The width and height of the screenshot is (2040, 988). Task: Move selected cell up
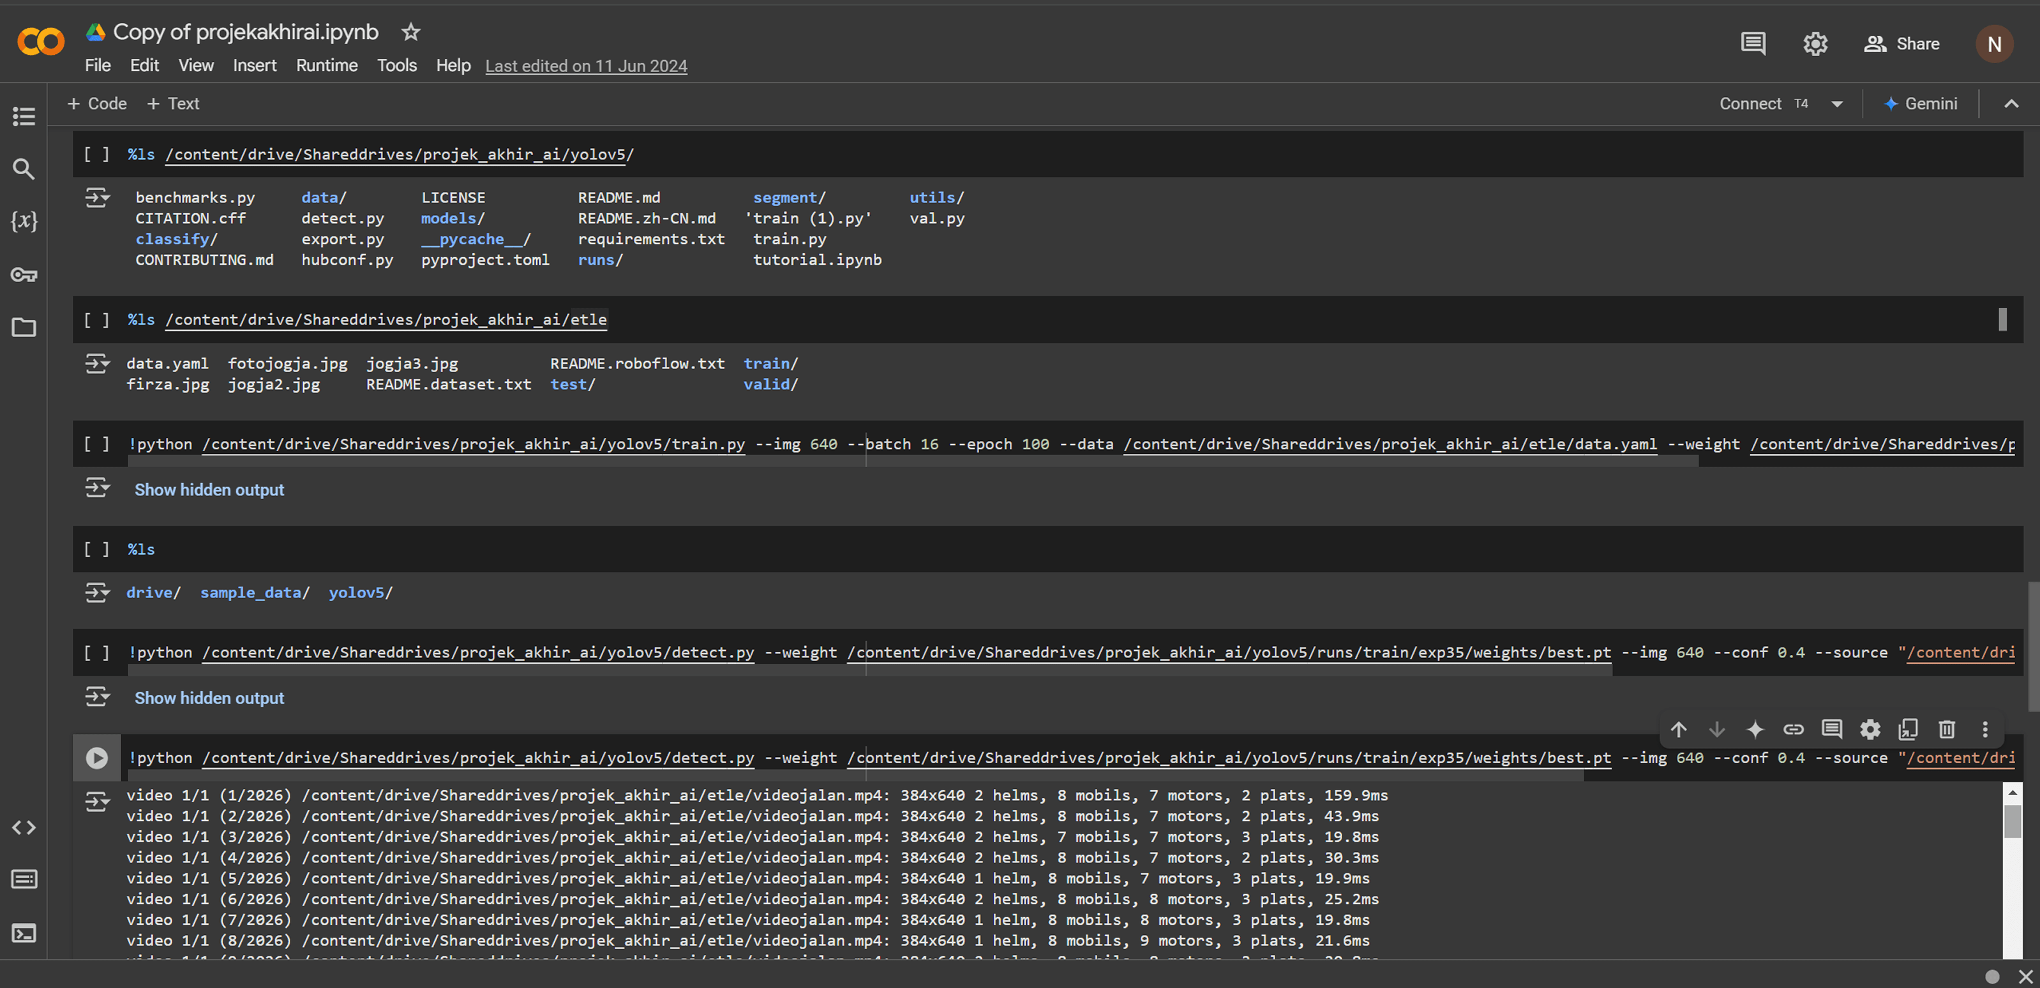click(1678, 729)
